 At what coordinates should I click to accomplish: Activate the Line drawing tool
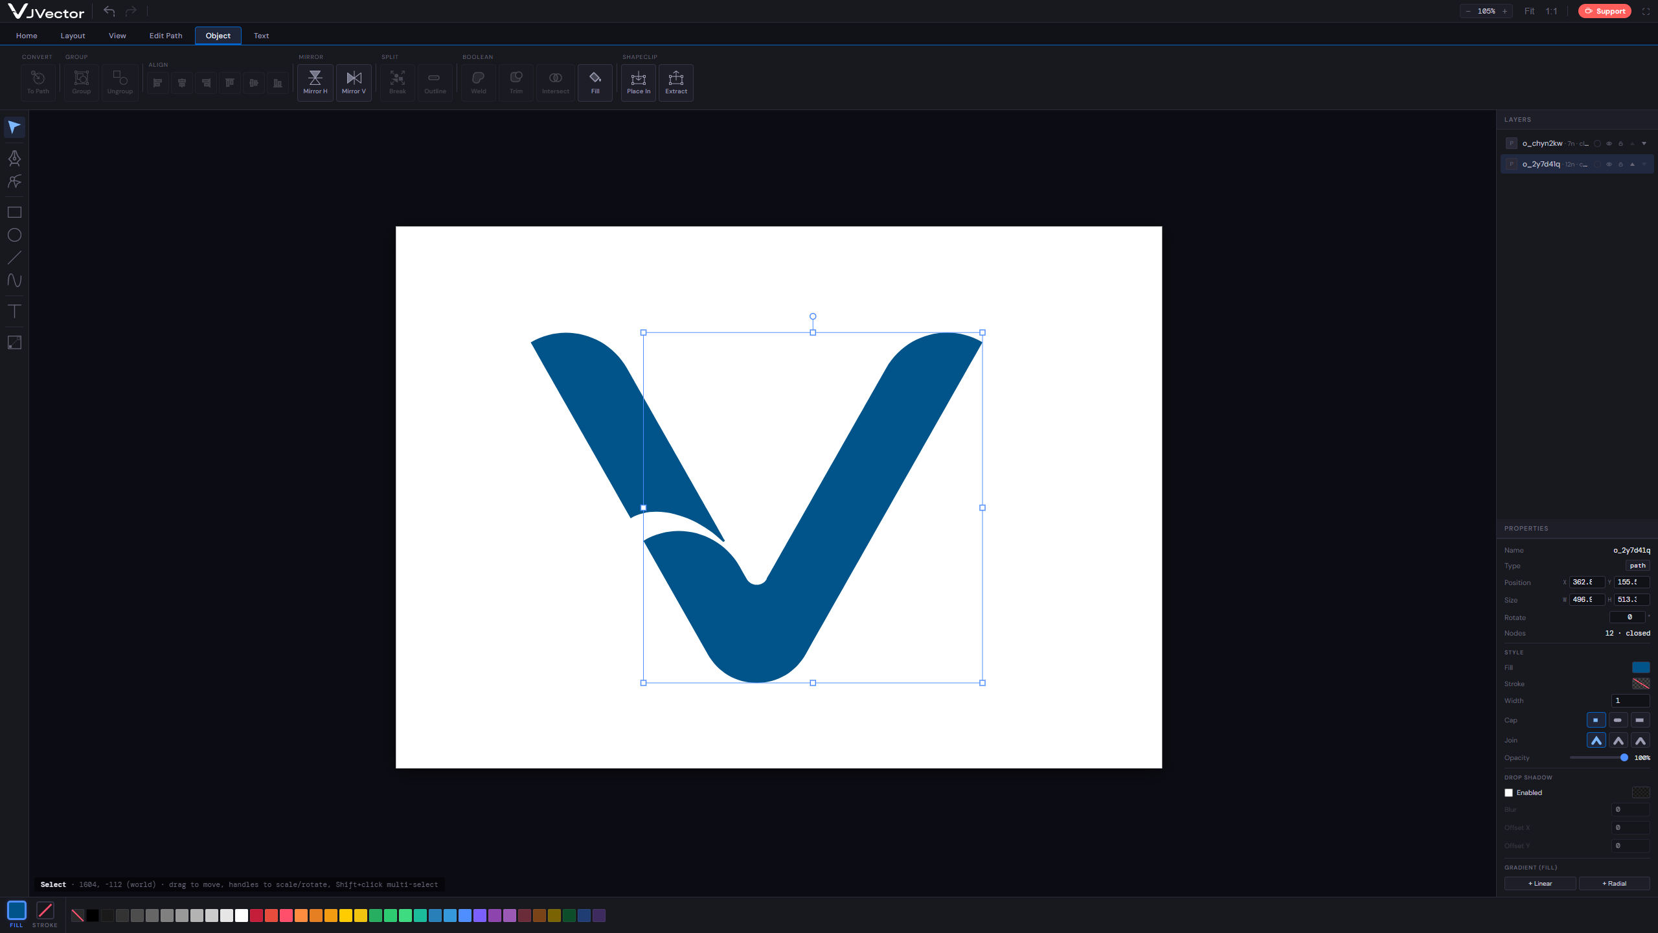(14, 258)
